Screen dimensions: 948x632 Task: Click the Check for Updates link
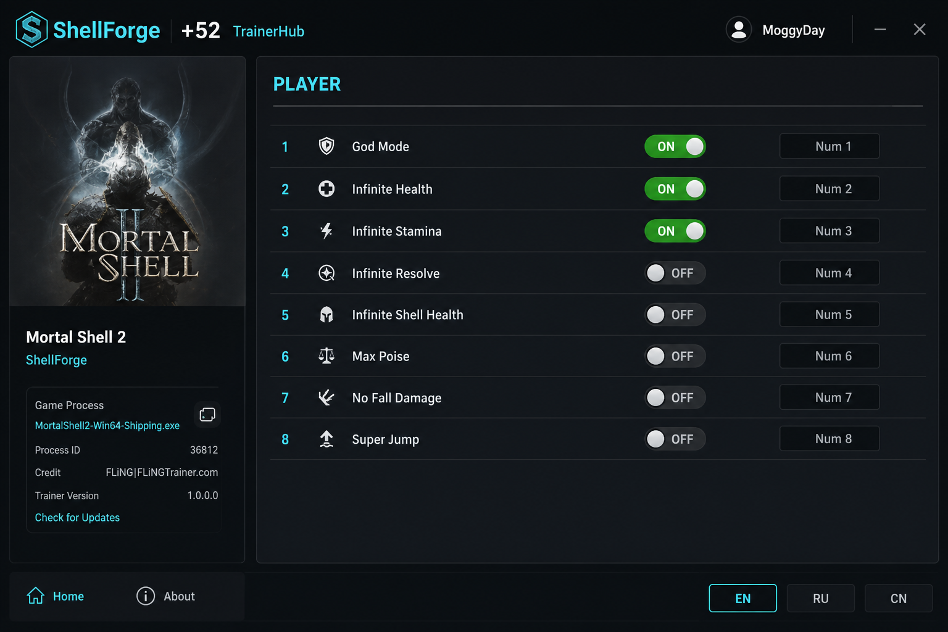point(77,517)
